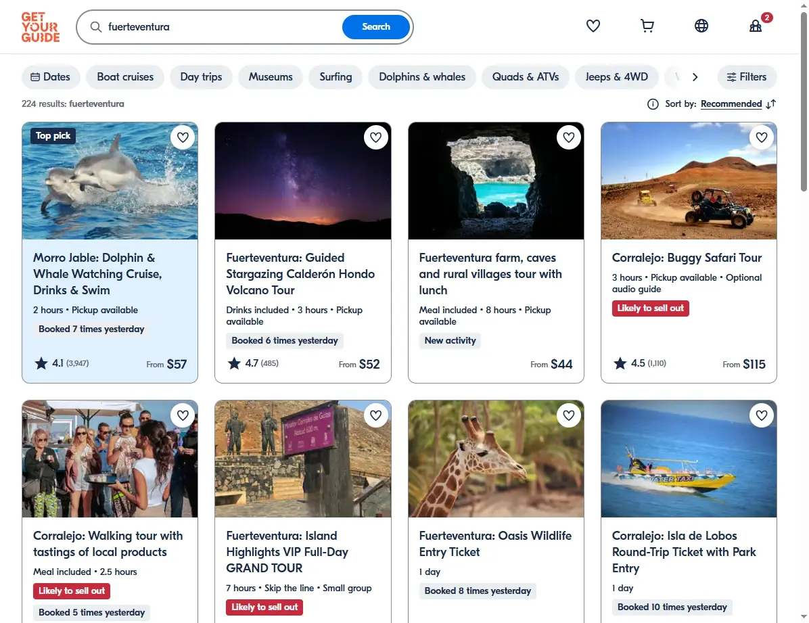Favorite the farm, caves and villages tour
The image size is (809, 623).
tap(569, 137)
